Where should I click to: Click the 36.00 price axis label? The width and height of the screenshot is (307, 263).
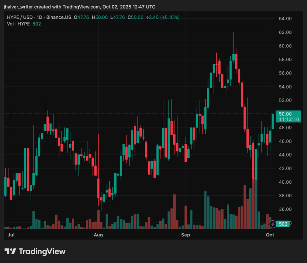click(285, 209)
